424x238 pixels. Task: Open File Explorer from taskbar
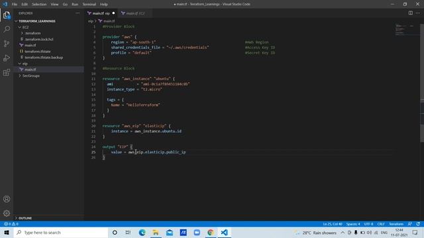[x=156, y=232]
